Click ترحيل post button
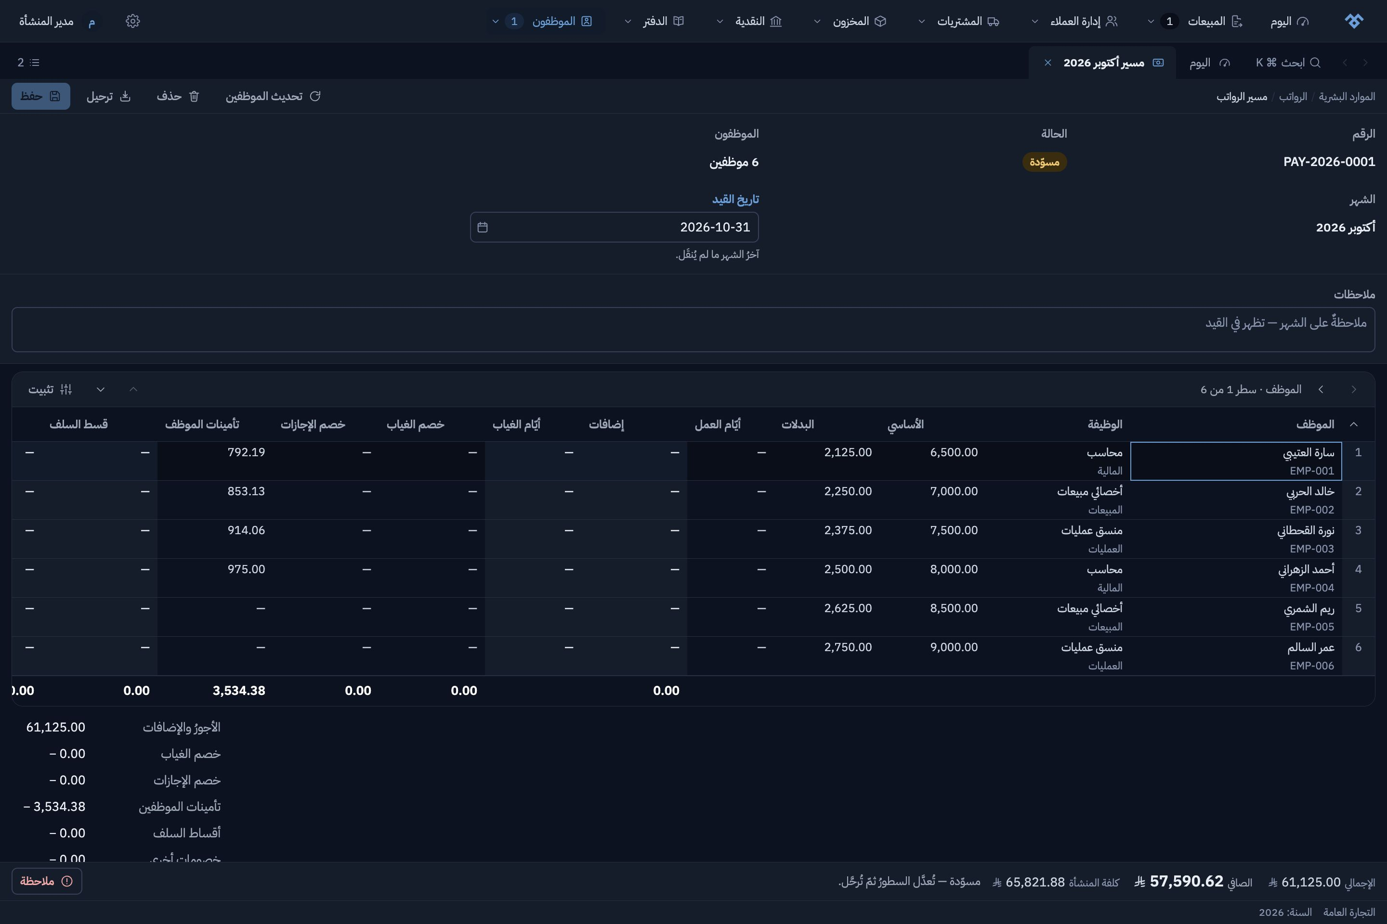The image size is (1387, 924). (x=108, y=96)
